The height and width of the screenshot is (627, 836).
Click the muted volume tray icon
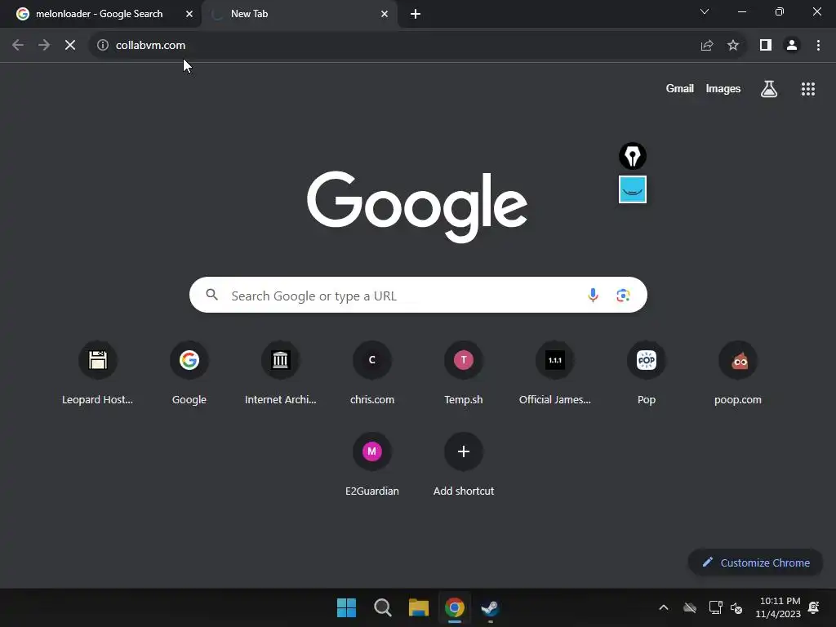(736, 607)
